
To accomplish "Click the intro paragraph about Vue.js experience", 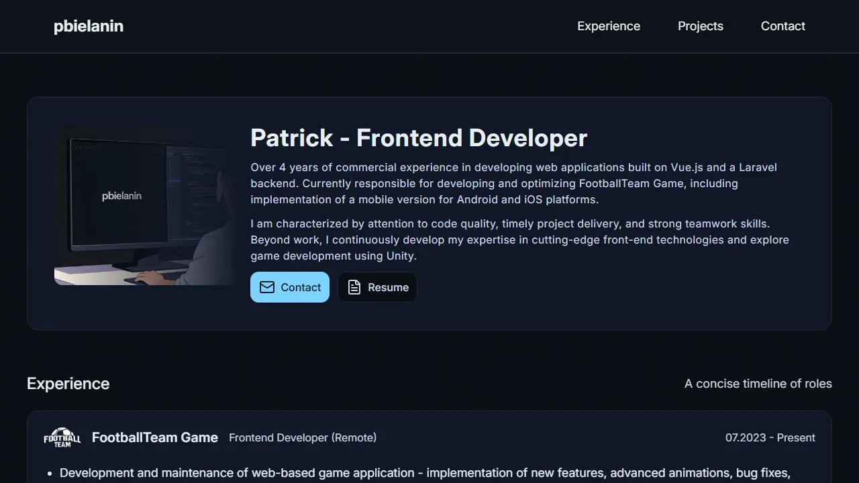I will 513,183.
